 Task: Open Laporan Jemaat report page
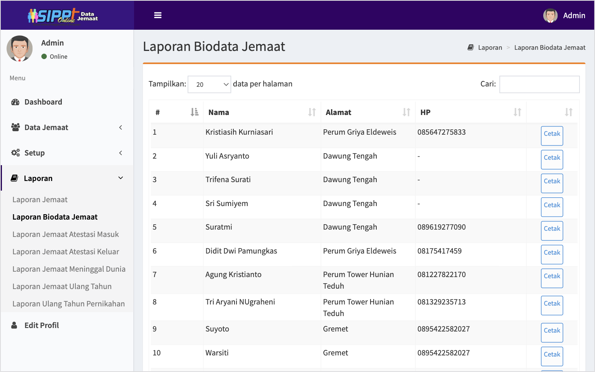[40, 200]
